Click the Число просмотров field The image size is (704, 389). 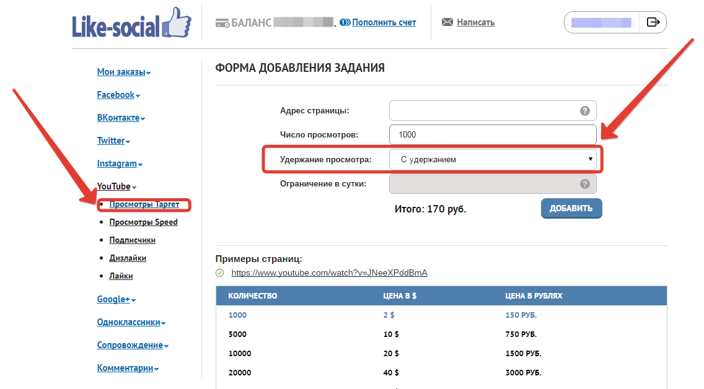pos(493,134)
